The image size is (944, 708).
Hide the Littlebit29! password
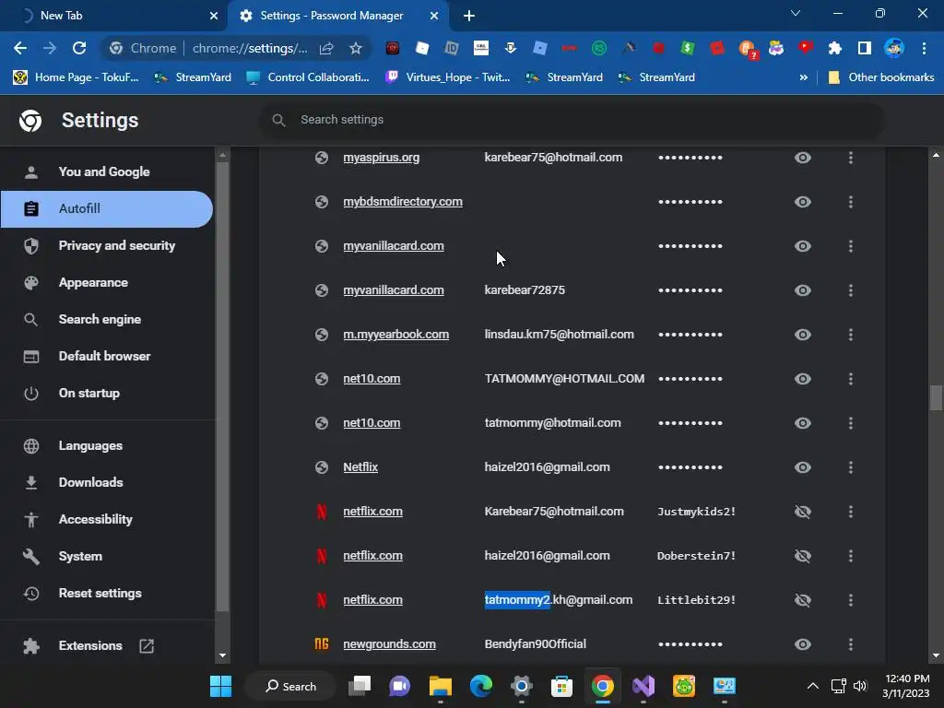coord(803,600)
